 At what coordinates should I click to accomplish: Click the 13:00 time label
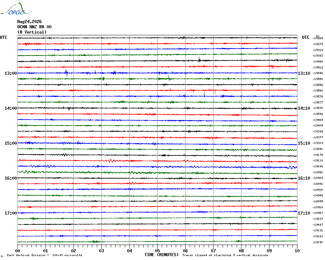coord(11,73)
